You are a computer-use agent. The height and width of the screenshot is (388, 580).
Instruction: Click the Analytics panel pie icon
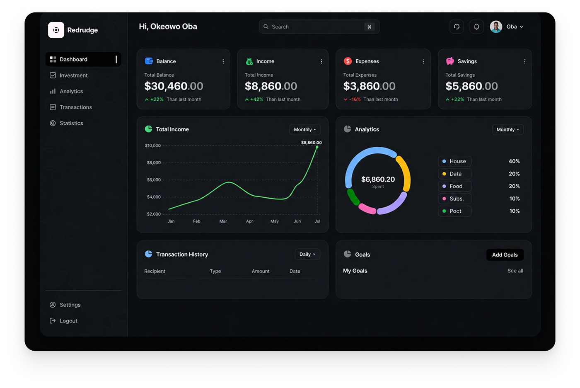(x=347, y=129)
